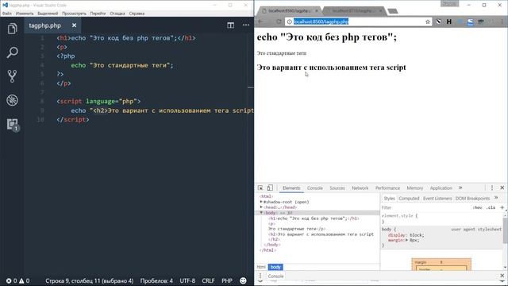This screenshot has height=286, width=508.
Task: Show more DevTools tabs chevron
Action: [x=460, y=188]
